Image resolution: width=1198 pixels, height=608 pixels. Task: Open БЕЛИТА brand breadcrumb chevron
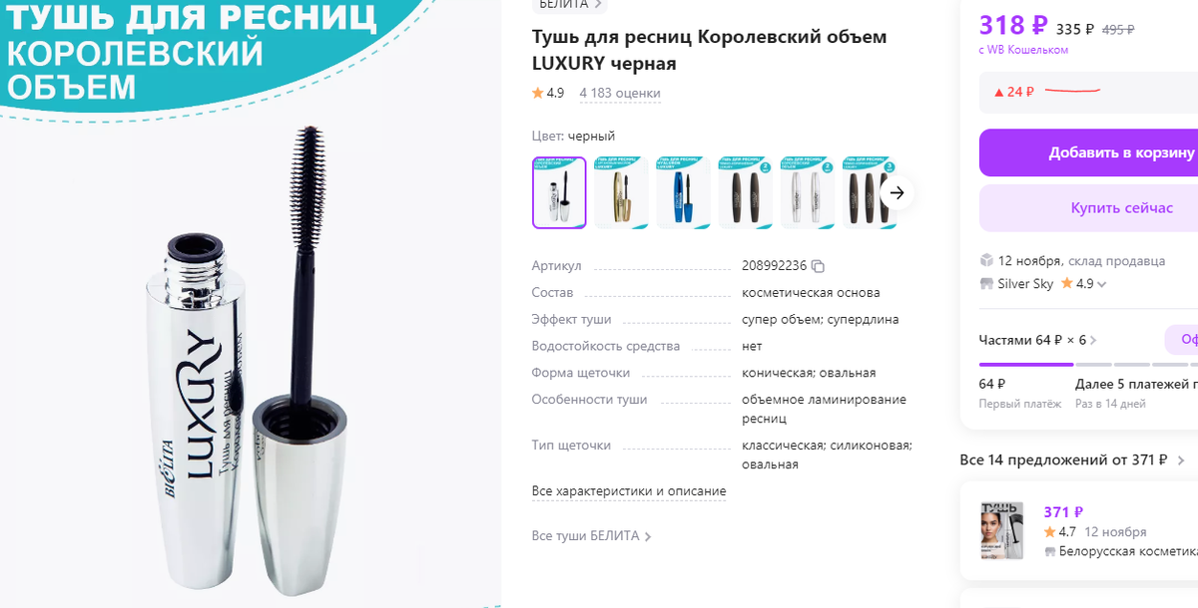pyautogui.click(x=598, y=4)
